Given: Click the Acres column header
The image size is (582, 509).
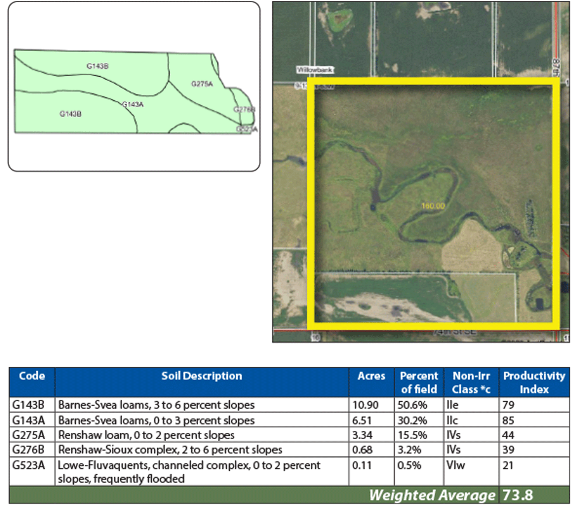Looking at the screenshot, I should (x=371, y=376).
